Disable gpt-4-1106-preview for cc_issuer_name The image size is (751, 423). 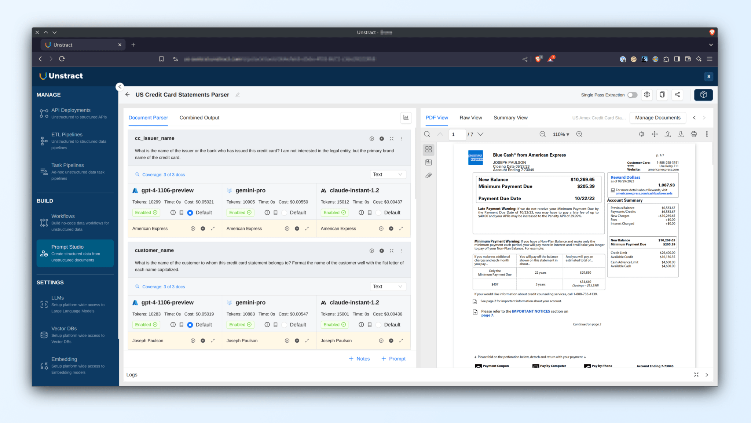pos(146,212)
